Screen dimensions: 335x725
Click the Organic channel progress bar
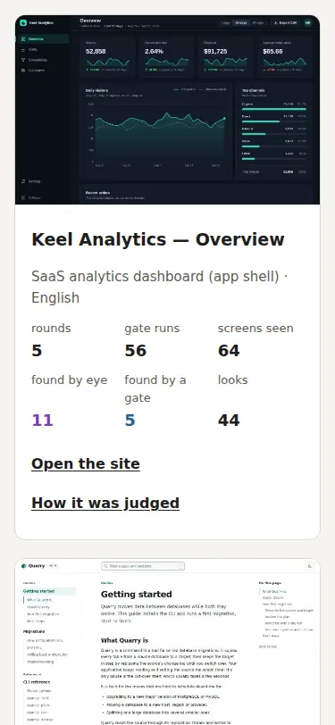point(274,109)
